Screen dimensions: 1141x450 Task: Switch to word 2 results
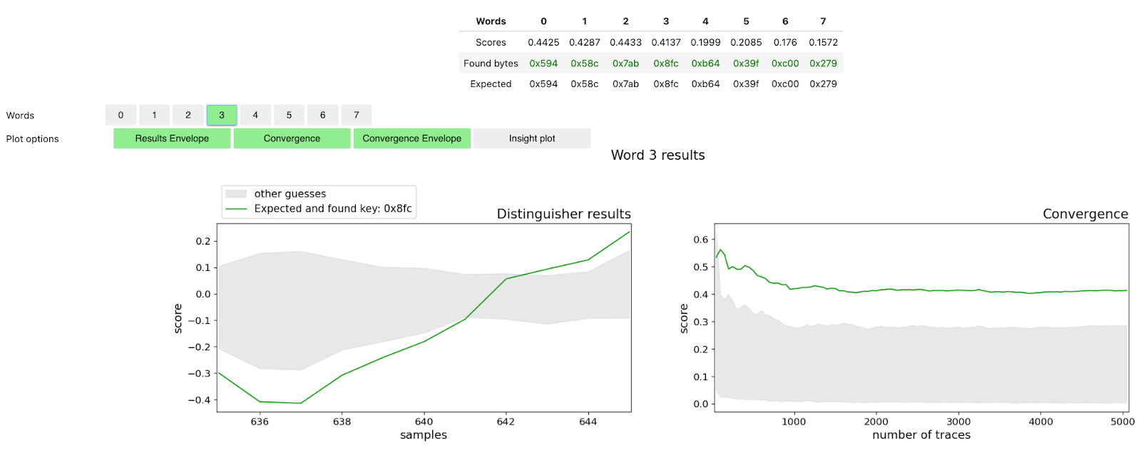coord(188,115)
